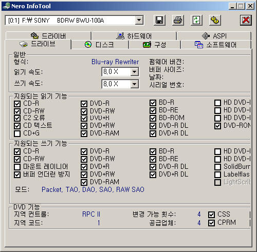257x252 pixels.
Task: Click the RPC II region control value
Action: pos(91,214)
